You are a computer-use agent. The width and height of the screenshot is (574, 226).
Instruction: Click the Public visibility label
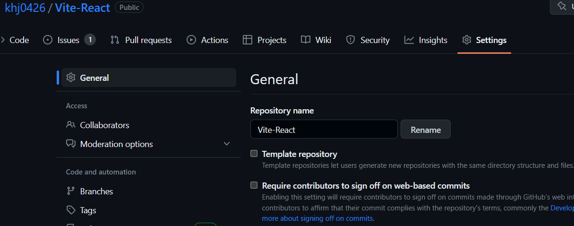(129, 8)
